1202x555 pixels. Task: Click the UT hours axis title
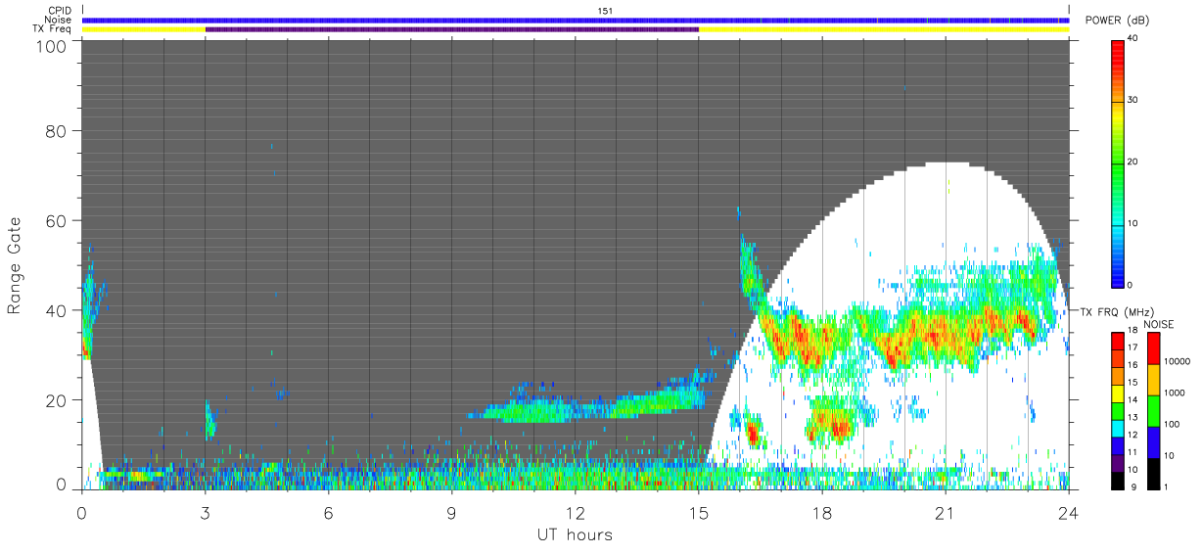click(575, 535)
